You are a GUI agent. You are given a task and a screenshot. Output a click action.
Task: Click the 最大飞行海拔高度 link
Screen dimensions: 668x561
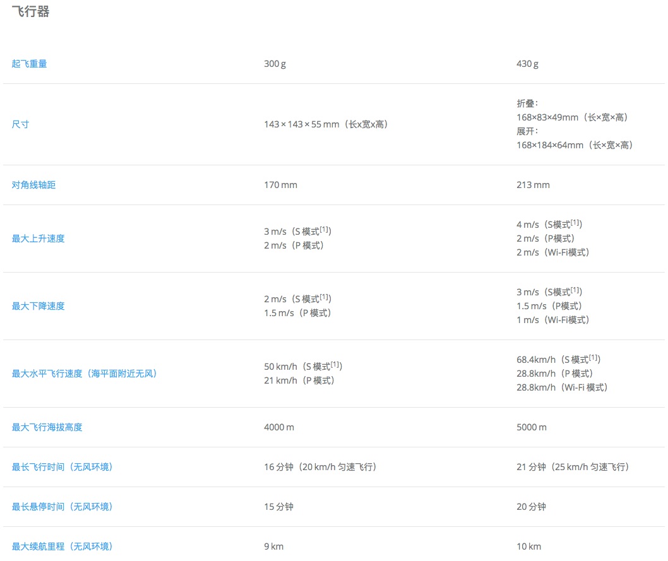(x=47, y=427)
